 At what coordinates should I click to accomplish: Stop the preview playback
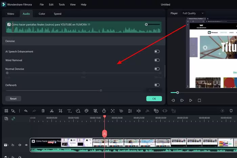tap(199, 100)
